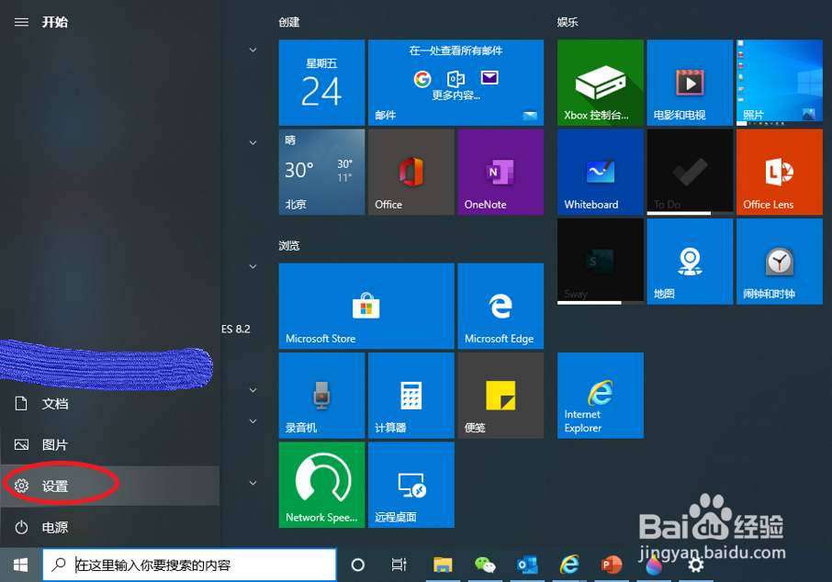This screenshot has width=832, height=582.
Task: Click the ES 8.2 app list entry
Action: click(x=236, y=329)
